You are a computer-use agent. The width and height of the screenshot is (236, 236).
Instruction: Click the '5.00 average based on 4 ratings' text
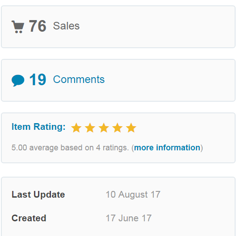(70, 148)
